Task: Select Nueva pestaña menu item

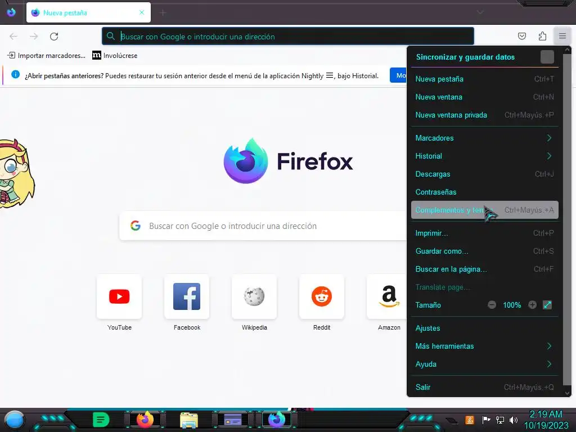Action: tap(484, 79)
